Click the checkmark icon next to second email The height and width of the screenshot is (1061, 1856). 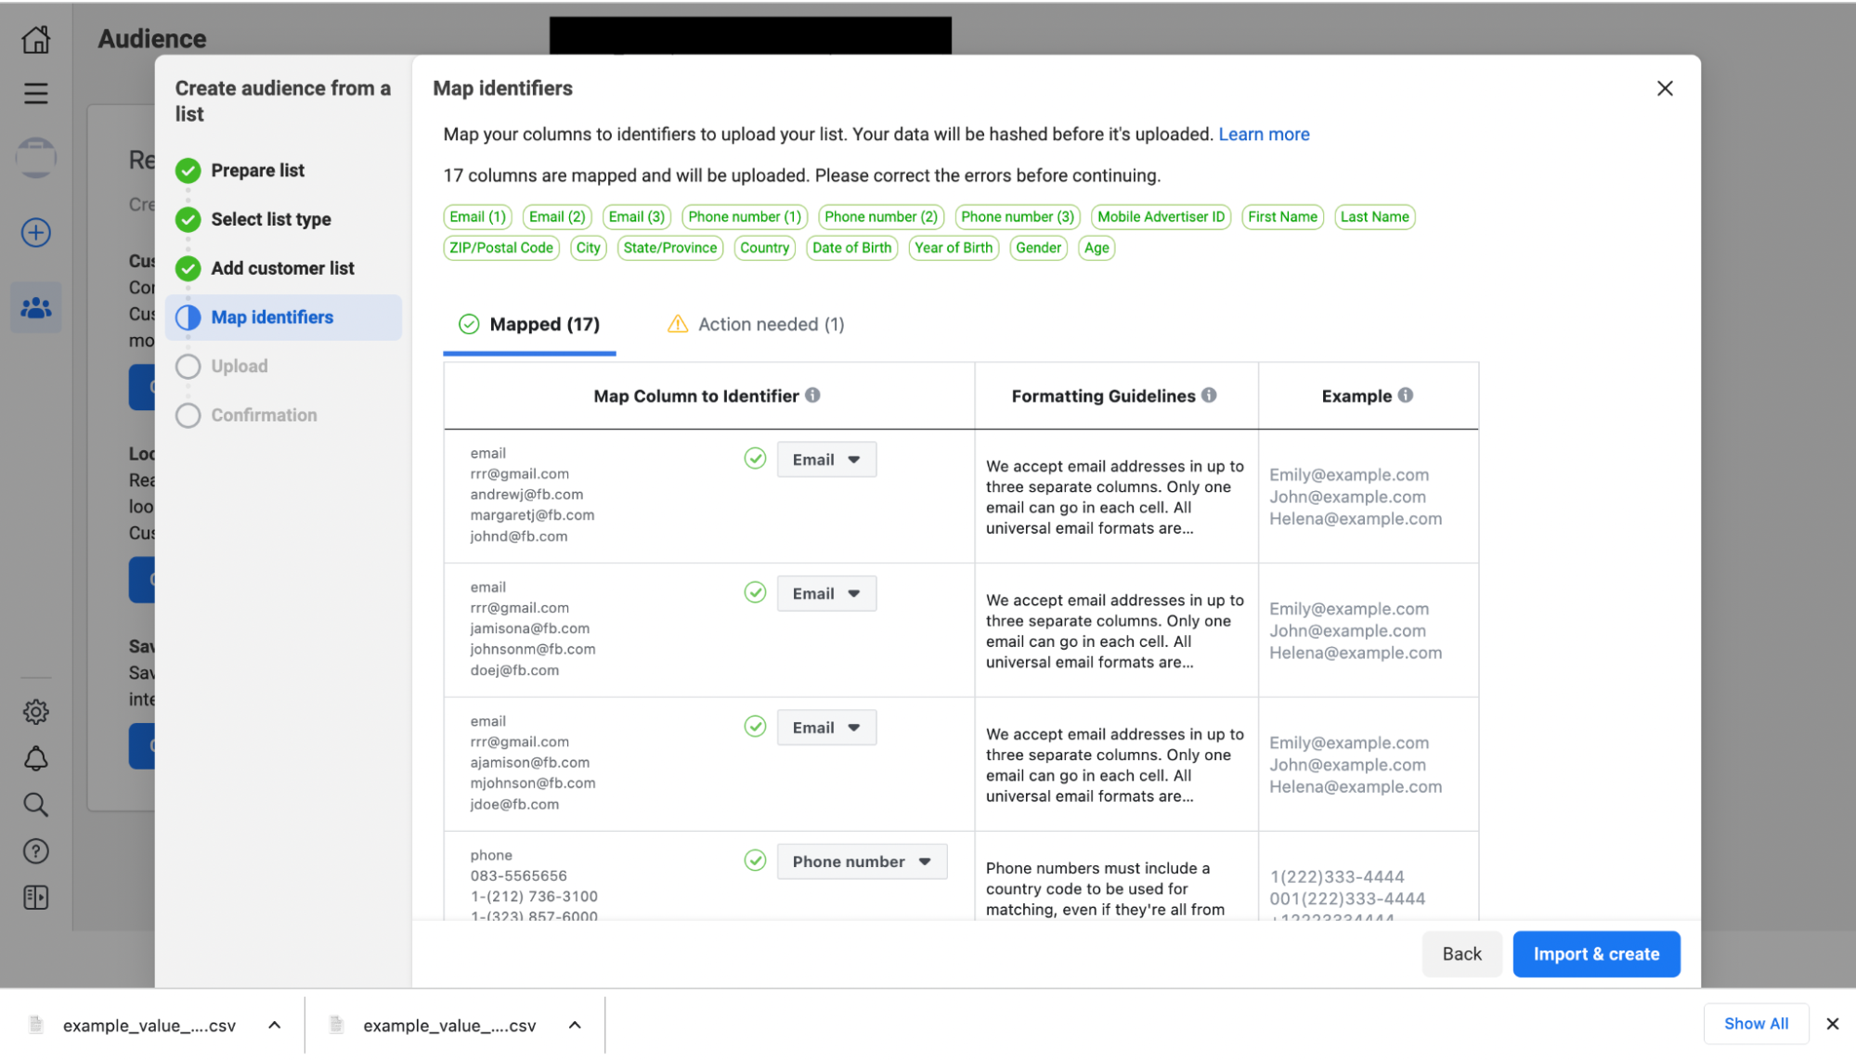[755, 592]
